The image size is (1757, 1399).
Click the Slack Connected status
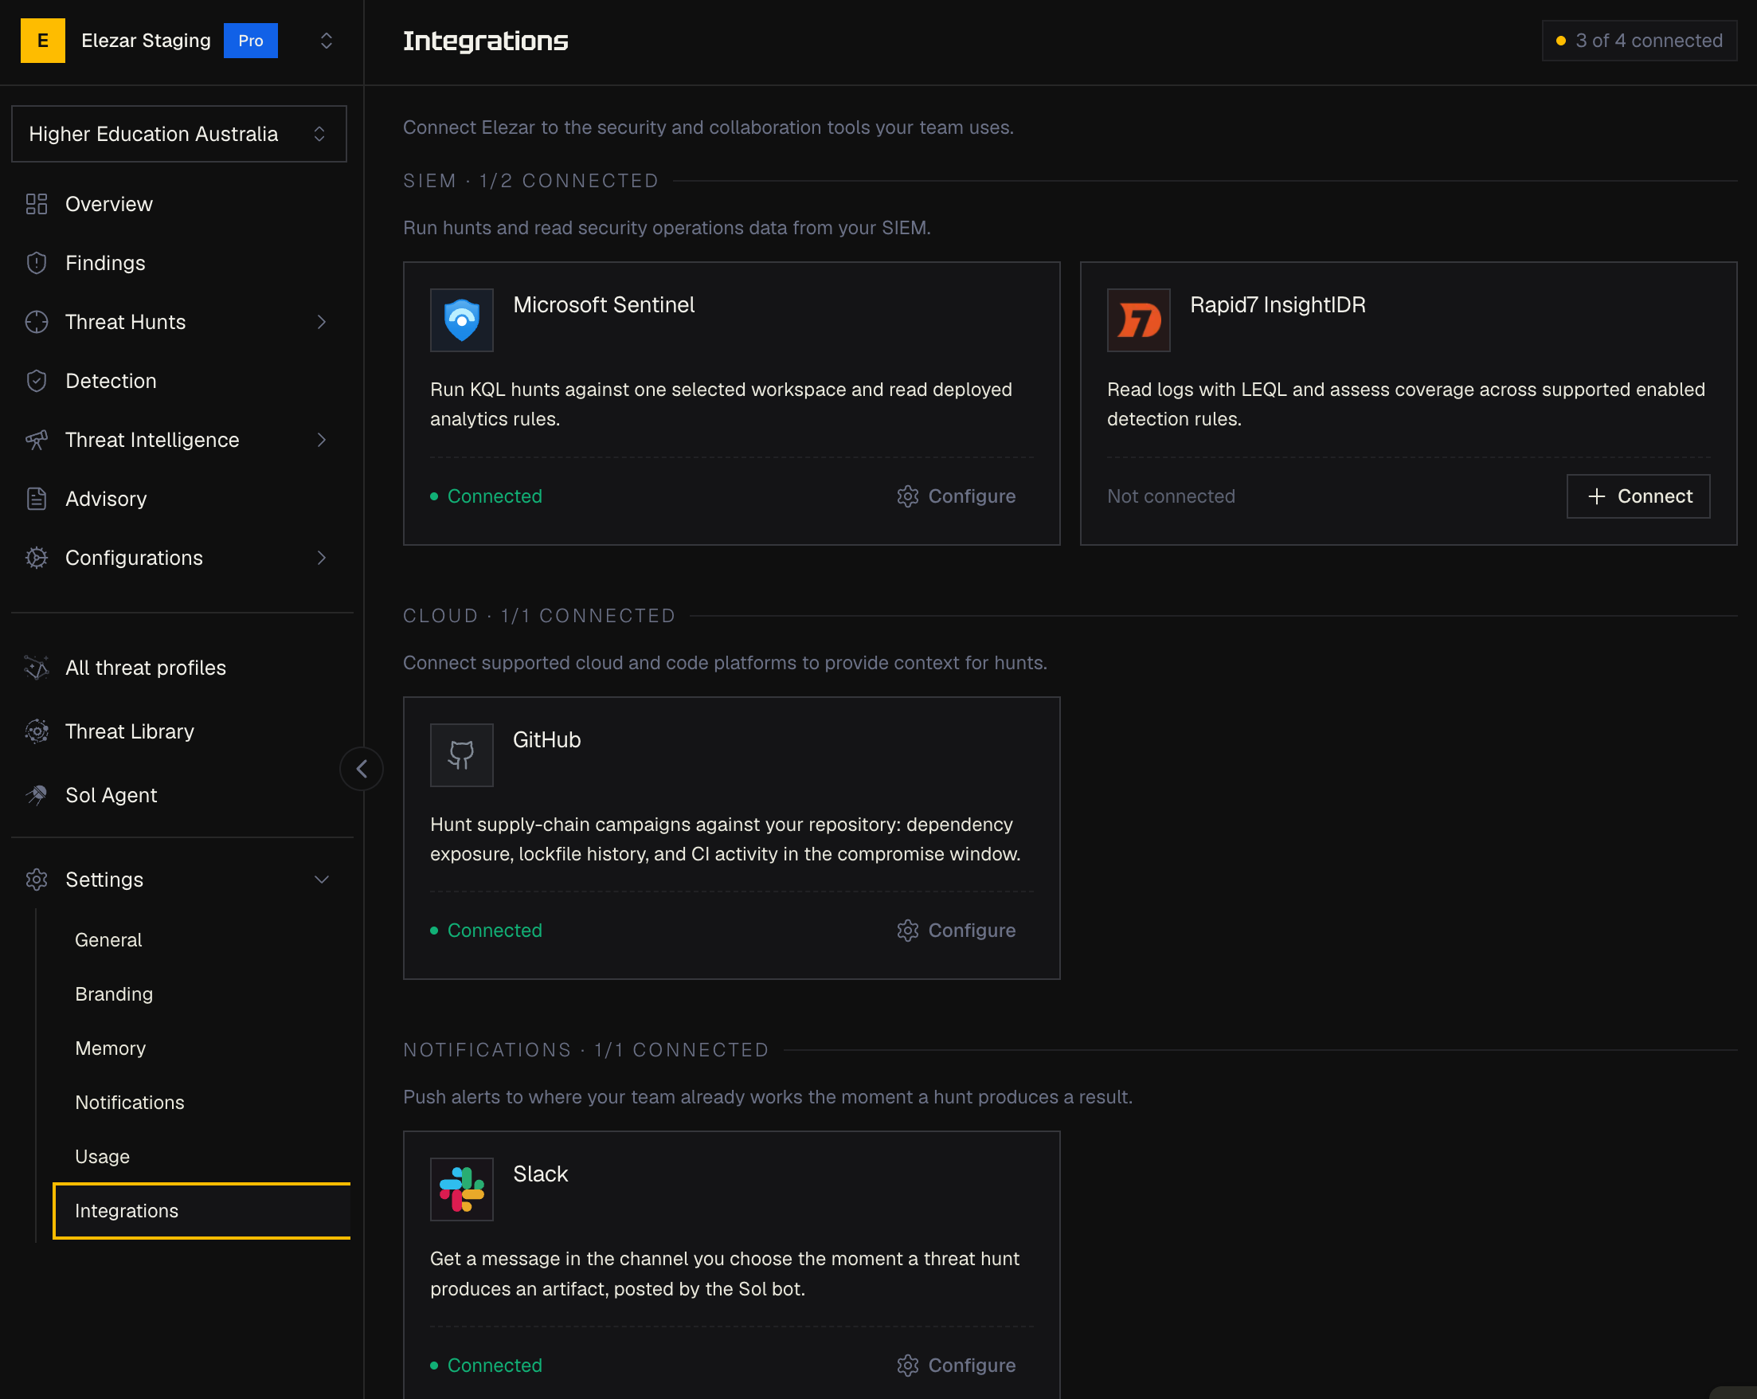coord(486,1366)
